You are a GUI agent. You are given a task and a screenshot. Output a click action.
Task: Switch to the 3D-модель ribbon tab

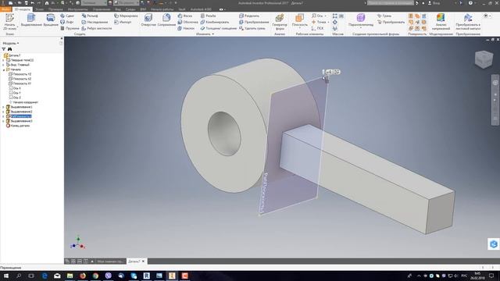23,9
